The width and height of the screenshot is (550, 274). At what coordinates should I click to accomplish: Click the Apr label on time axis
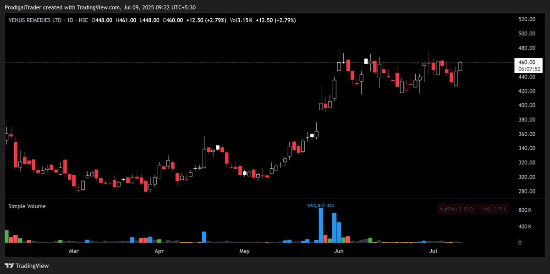159,251
